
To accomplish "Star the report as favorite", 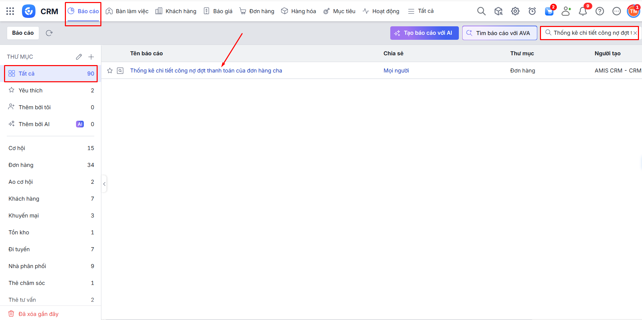I will pos(110,70).
